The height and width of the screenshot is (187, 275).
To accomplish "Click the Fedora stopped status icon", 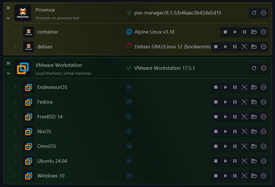I will click(129, 102).
